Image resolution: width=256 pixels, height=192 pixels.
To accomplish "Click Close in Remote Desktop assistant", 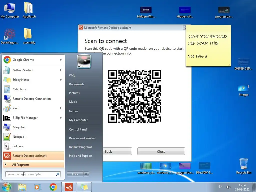I will pyautogui.click(x=161, y=151).
